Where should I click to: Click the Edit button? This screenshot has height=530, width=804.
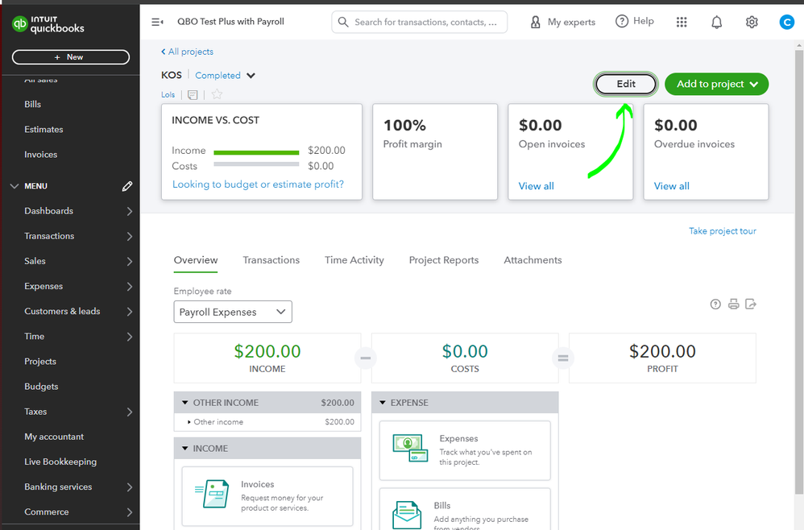coord(626,84)
